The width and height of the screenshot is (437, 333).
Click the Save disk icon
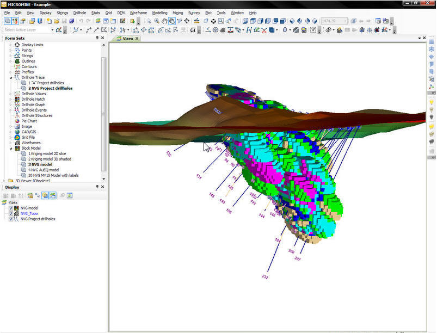[x=64, y=21]
